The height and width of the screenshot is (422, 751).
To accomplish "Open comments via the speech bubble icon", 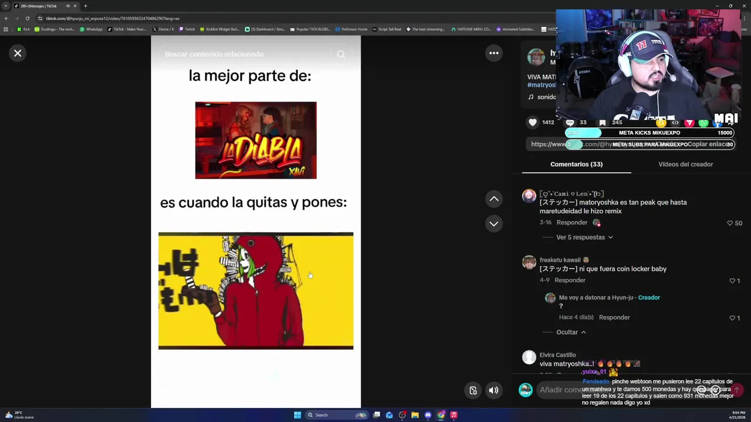I will (x=570, y=122).
